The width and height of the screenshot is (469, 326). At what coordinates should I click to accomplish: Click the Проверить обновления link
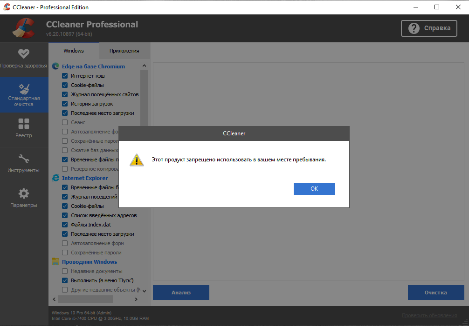click(x=429, y=316)
